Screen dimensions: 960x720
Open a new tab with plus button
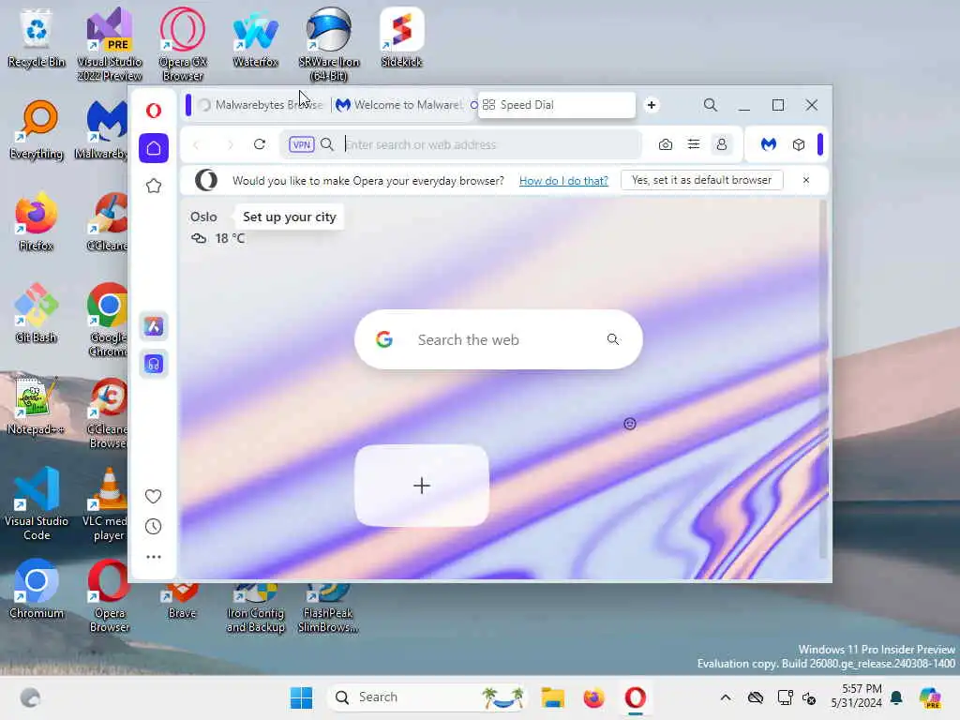tap(652, 105)
